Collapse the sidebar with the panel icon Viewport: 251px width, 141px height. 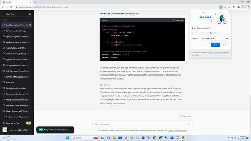pyautogui.click(x=30, y=14)
